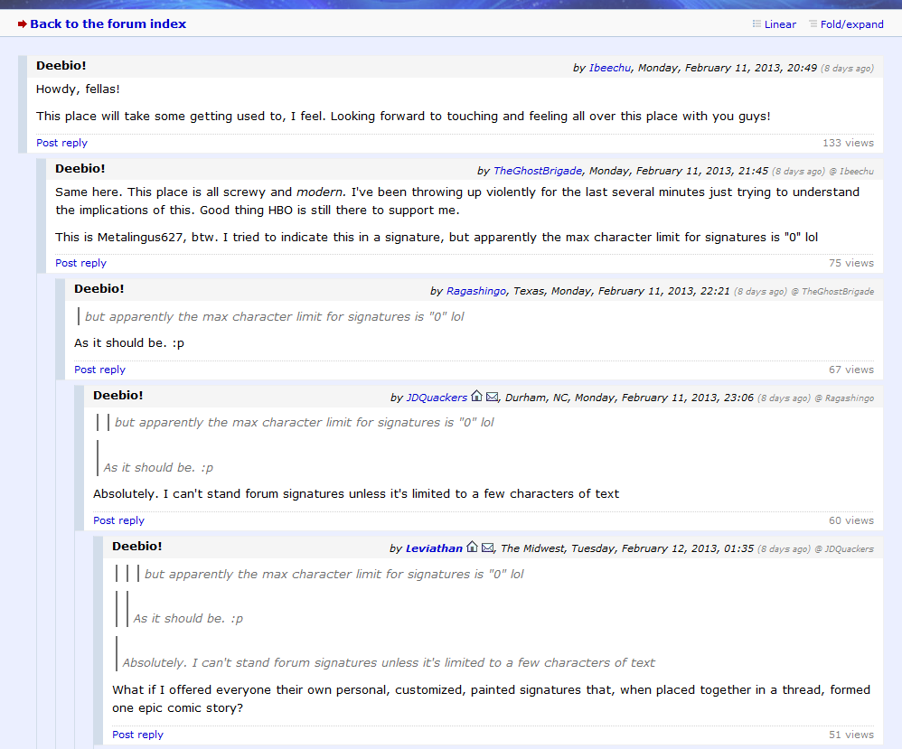Image resolution: width=902 pixels, height=749 pixels.
Task: Toggle Fold/expand thread view
Action: click(x=851, y=24)
